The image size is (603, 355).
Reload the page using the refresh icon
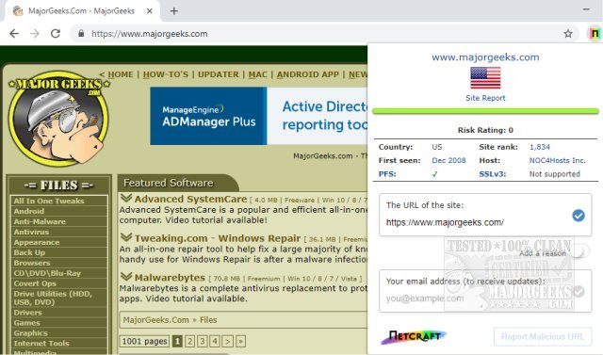(x=56, y=34)
